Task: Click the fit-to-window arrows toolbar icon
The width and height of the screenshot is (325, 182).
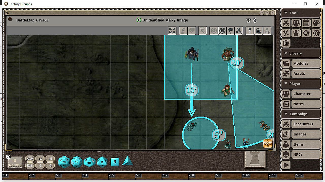Action: [x=172, y=31]
